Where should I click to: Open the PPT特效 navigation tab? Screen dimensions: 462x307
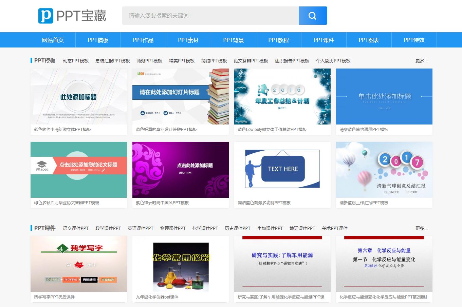point(414,40)
